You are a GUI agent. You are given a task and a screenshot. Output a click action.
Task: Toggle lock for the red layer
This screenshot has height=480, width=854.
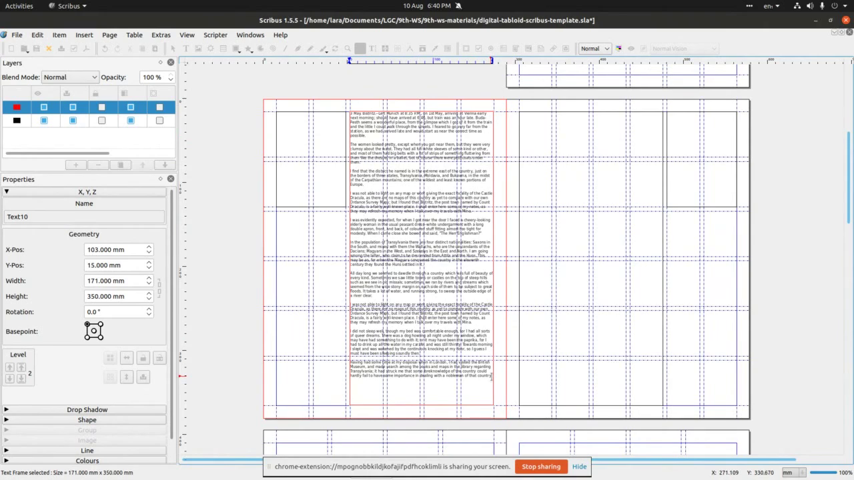[x=101, y=107]
